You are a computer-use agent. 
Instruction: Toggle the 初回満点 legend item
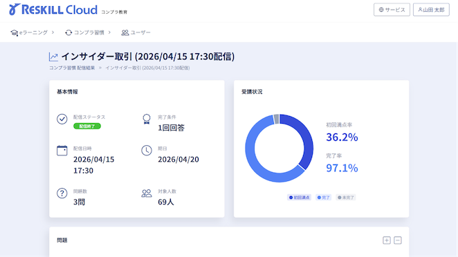point(299,198)
